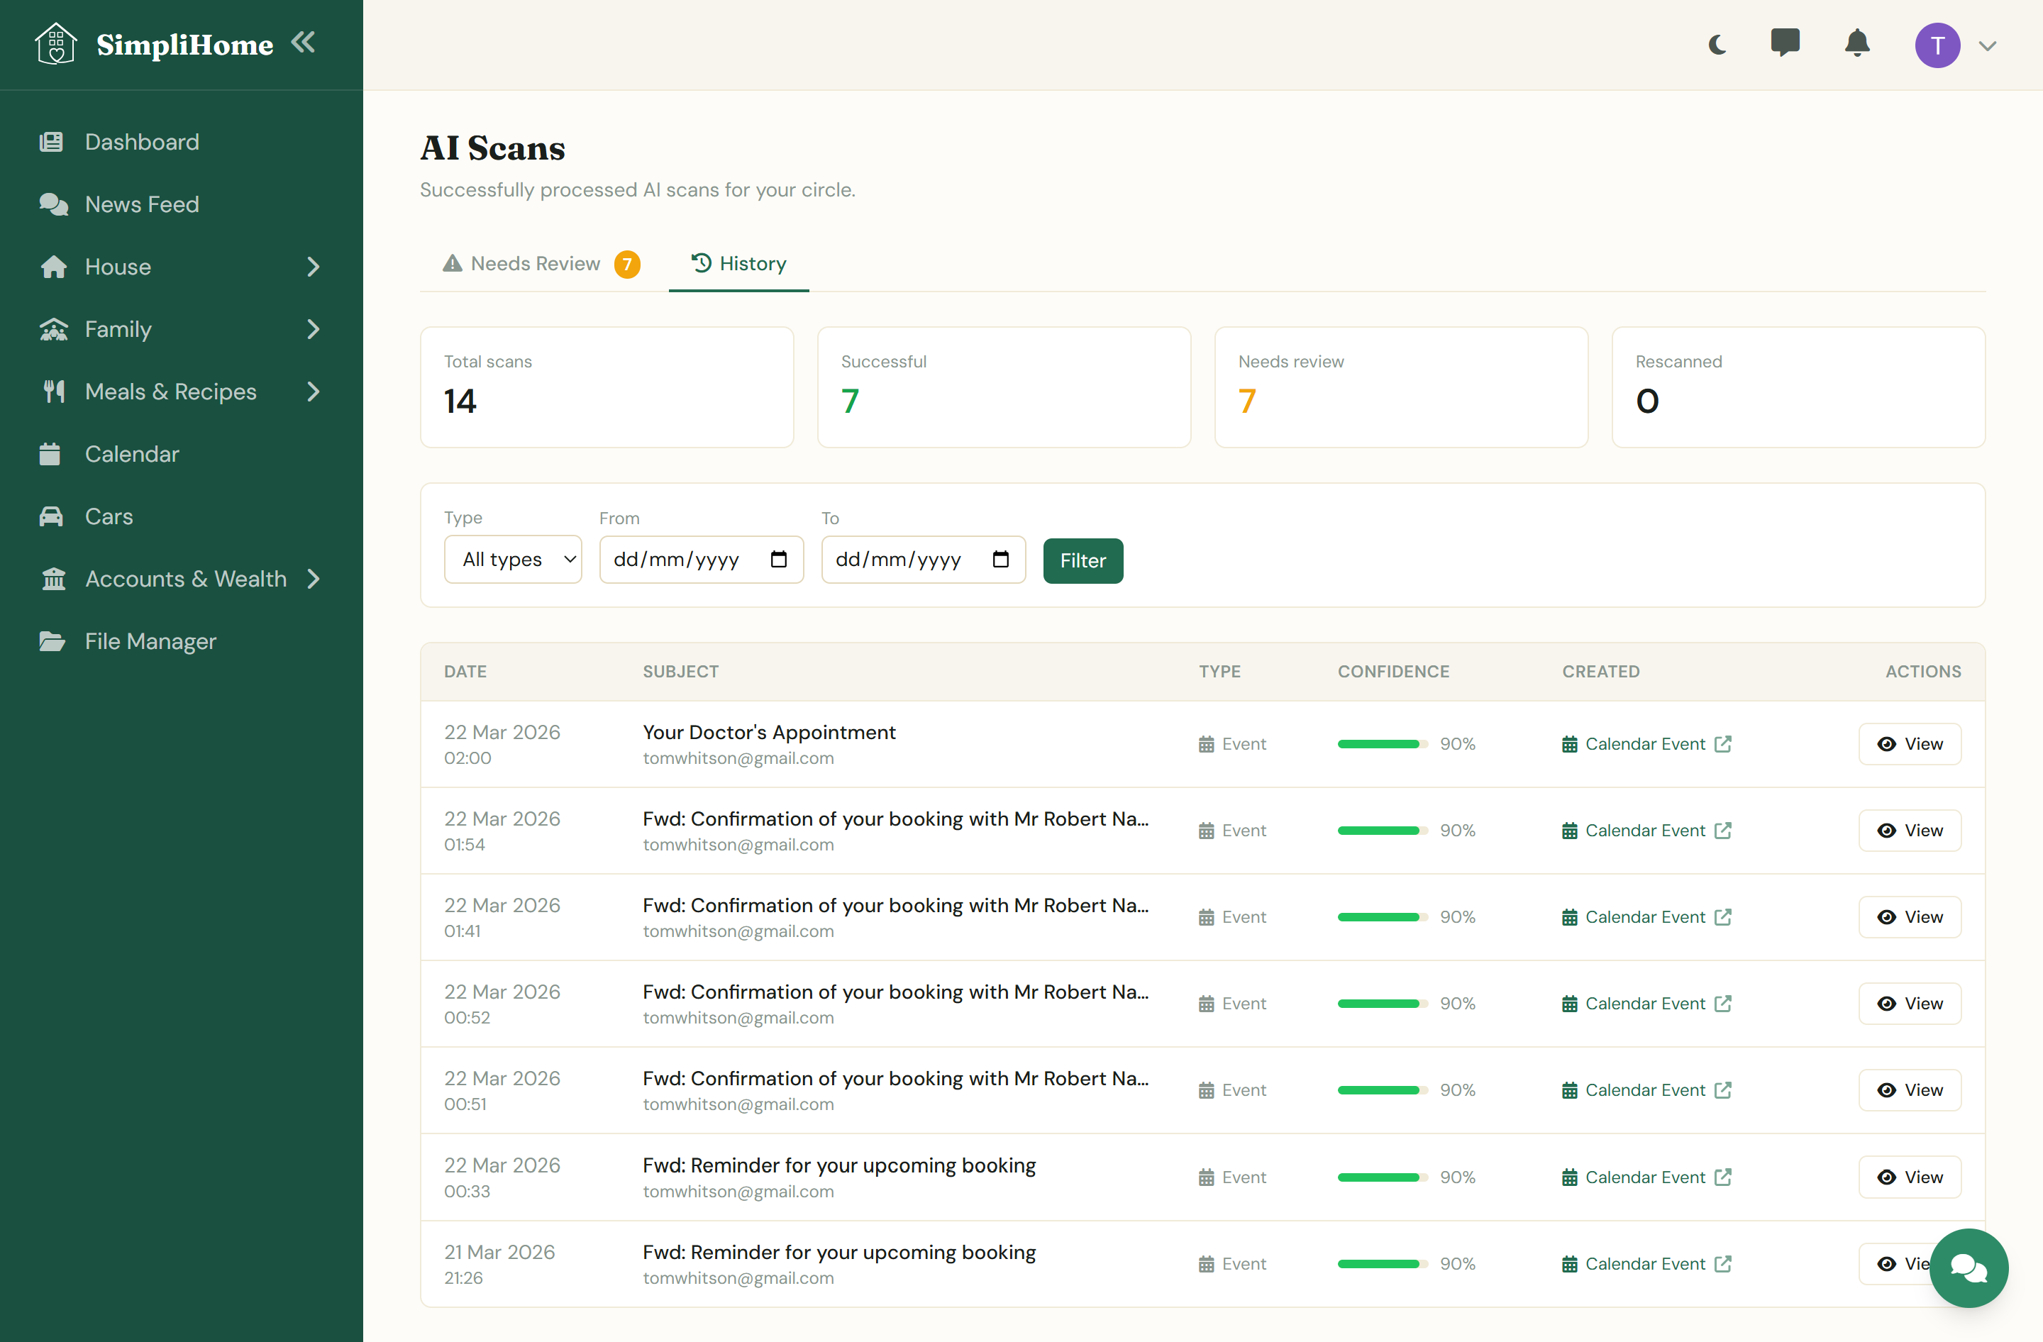Click the Rescanned value 0
The width and height of the screenshot is (2043, 1342).
click(1647, 401)
